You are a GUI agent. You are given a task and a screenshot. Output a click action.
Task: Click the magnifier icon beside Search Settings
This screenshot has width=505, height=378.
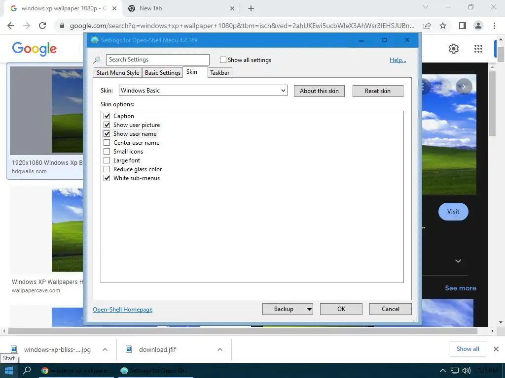tap(97, 60)
